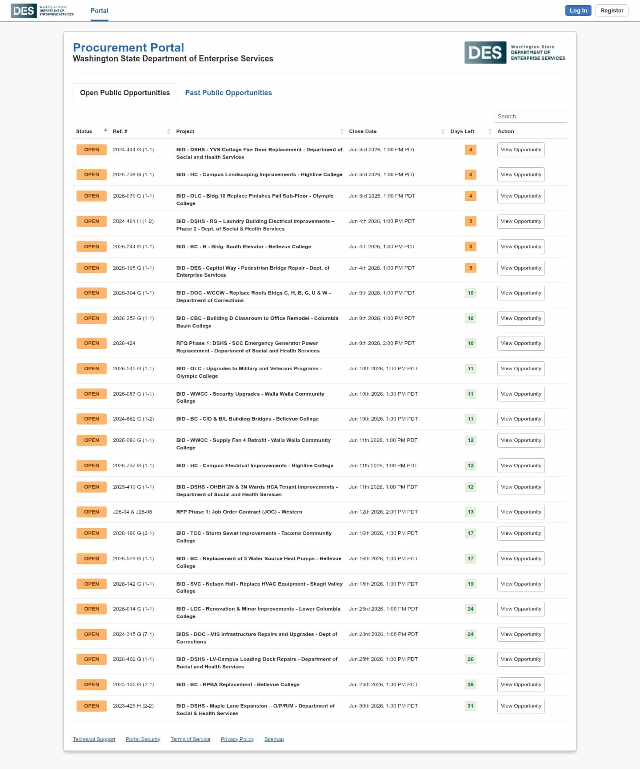Image resolution: width=640 pixels, height=769 pixels.
Task: Click the OPEN badge for ref 2023-425 H
Action: tap(92, 706)
